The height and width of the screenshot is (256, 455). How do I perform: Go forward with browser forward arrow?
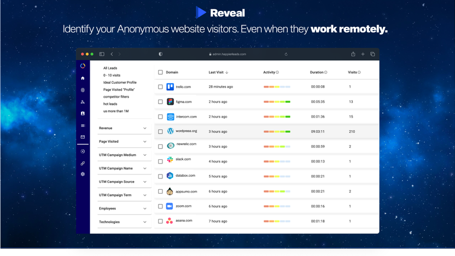tap(119, 54)
